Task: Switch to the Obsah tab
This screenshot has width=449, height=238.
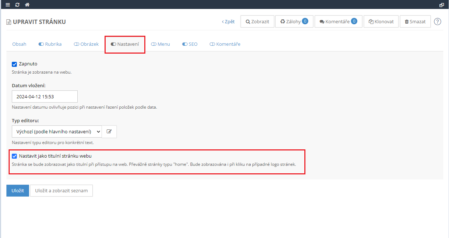Action: click(x=19, y=44)
